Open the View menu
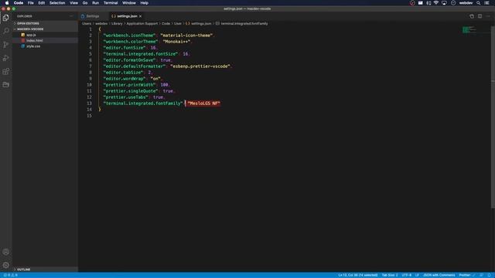 (74, 3)
